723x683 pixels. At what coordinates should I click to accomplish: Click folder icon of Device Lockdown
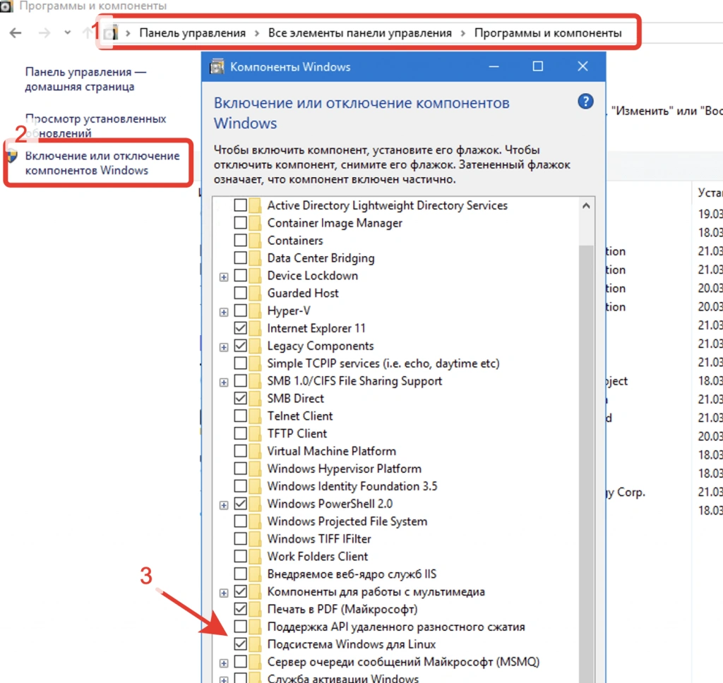(x=256, y=276)
